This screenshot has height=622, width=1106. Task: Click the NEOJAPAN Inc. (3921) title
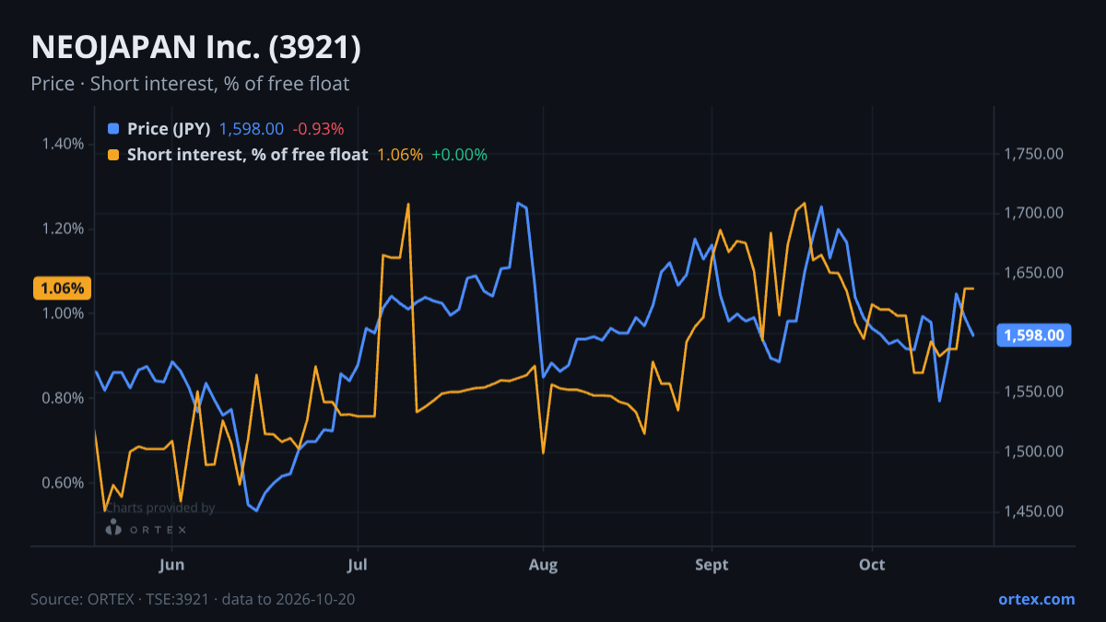(x=195, y=48)
